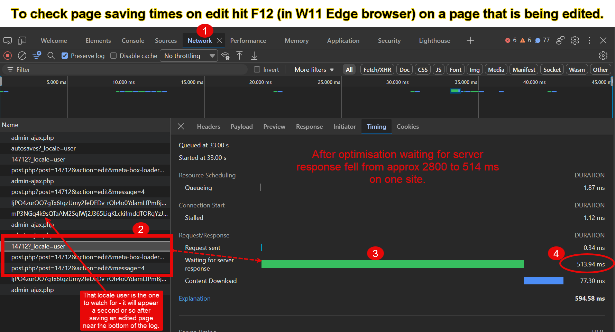Click the Name column header
The image size is (615, 332).
tap(85, 125)
